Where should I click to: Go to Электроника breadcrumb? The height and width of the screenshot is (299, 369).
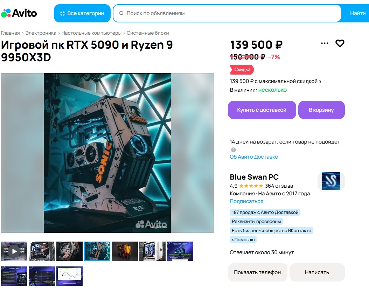[41, 33]
